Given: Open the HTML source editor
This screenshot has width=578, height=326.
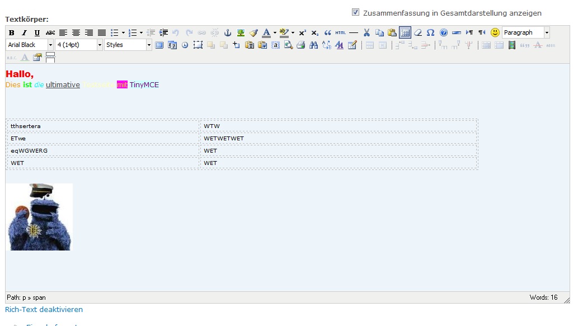Looking at the screenshot, I should coord(341,33).
